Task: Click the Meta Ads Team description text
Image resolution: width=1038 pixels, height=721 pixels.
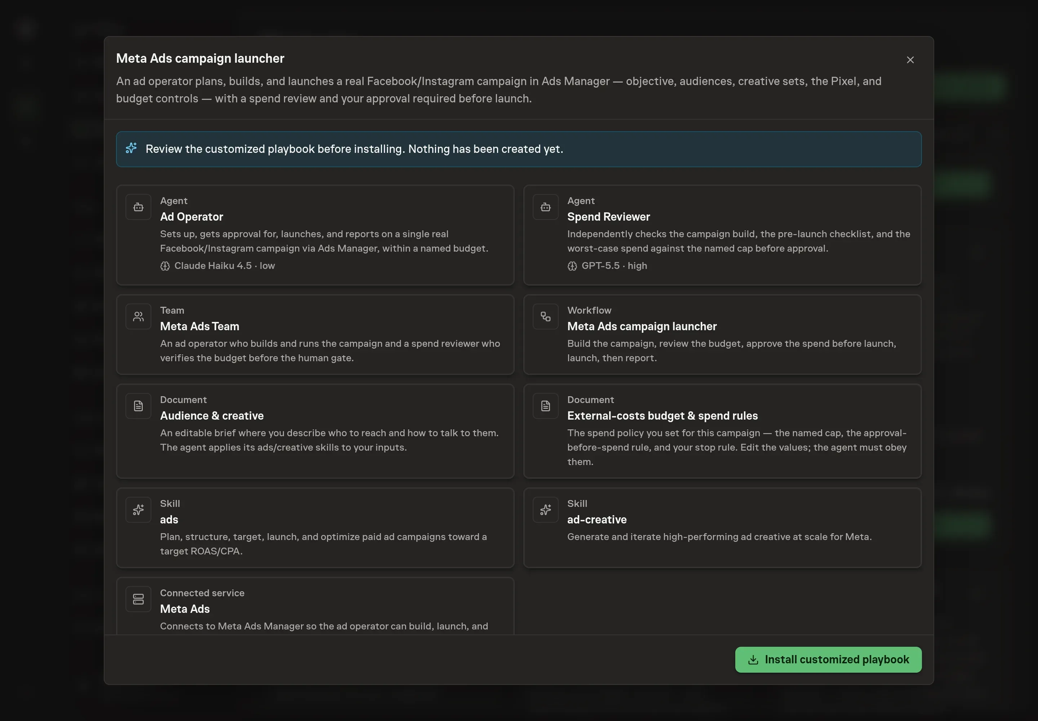Action: tap(330, 350)
